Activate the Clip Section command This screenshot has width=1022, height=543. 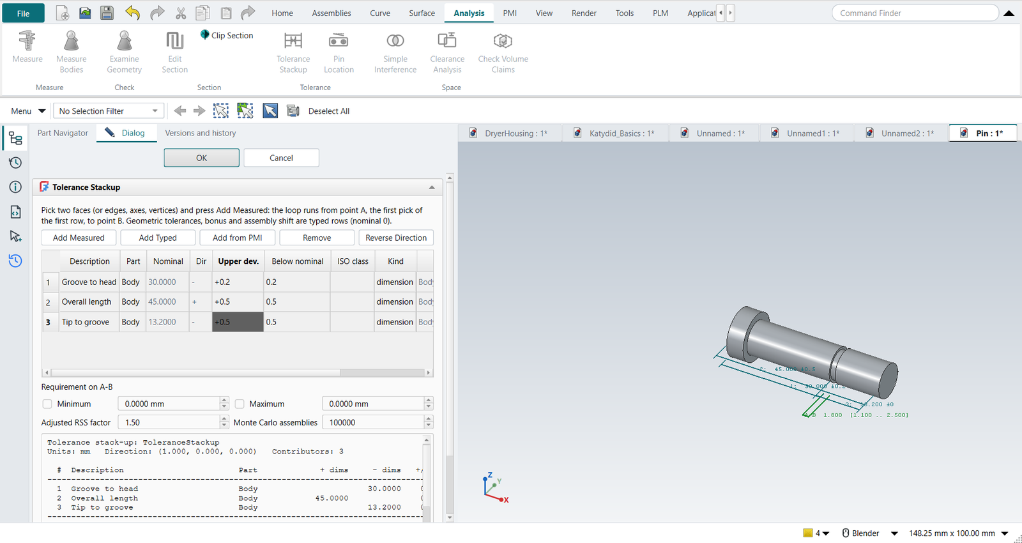(x=227, y=36)
